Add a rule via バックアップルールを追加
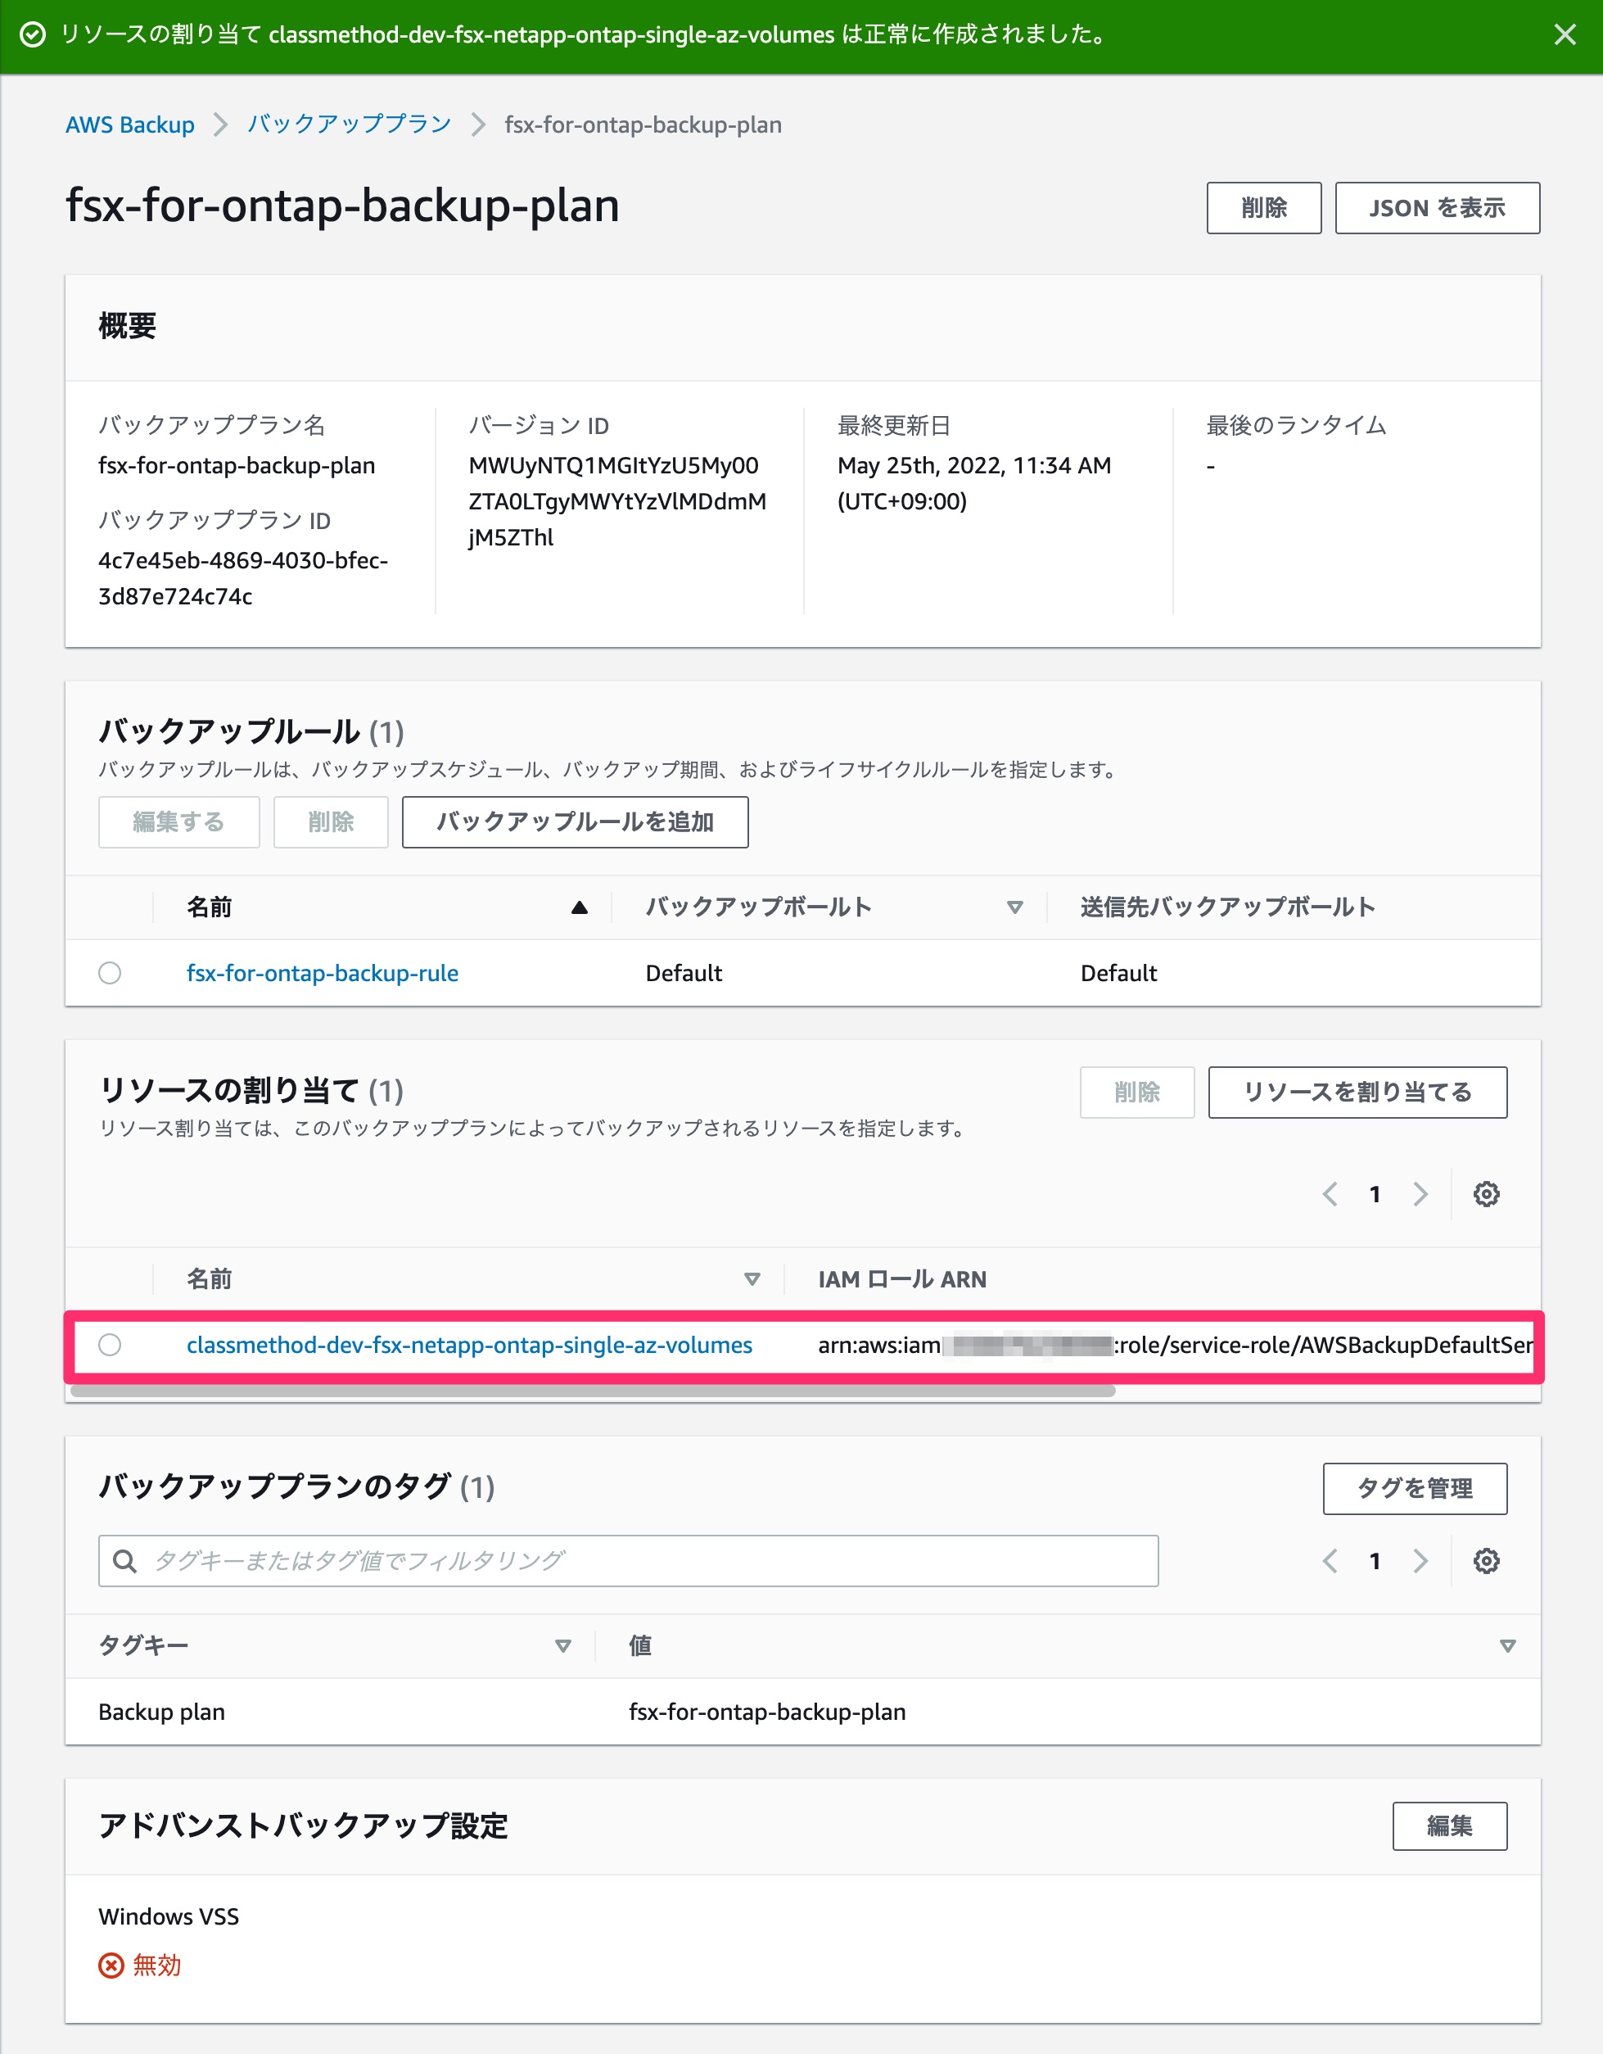Image resolution: width=1603 pixels, height=2054 pixels. pos(576,822)
